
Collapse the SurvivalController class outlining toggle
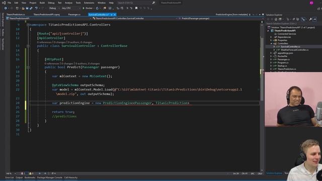[x=28, y=46]
